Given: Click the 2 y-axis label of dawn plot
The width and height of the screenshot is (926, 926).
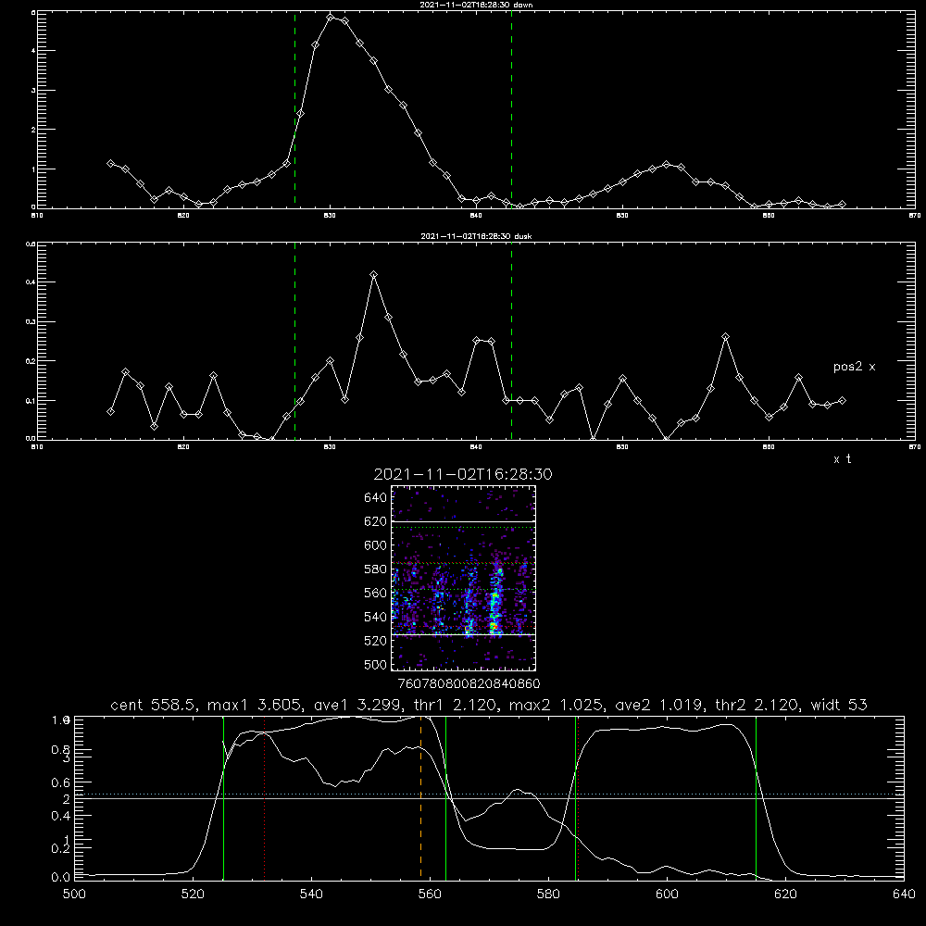Looking at the screenshot, I should coord(33,130).
